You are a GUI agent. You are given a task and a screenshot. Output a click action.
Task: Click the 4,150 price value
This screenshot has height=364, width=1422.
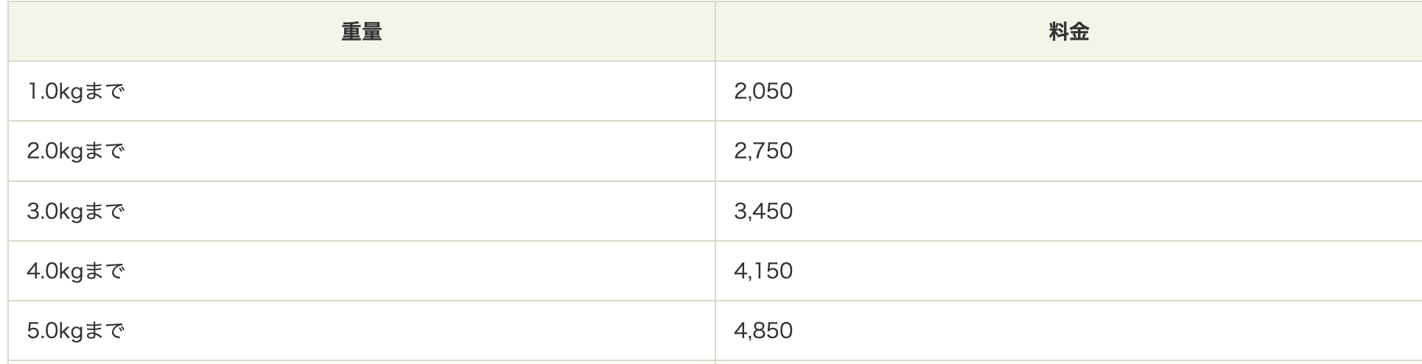coord(763,271)
